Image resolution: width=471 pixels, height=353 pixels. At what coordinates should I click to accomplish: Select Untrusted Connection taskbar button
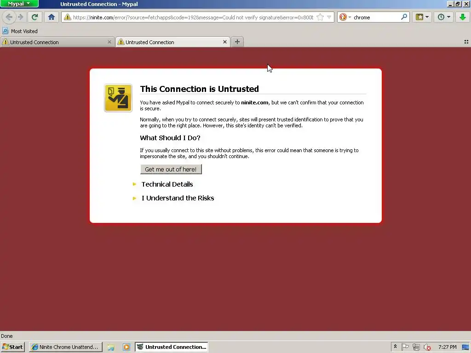pos(172,347)
